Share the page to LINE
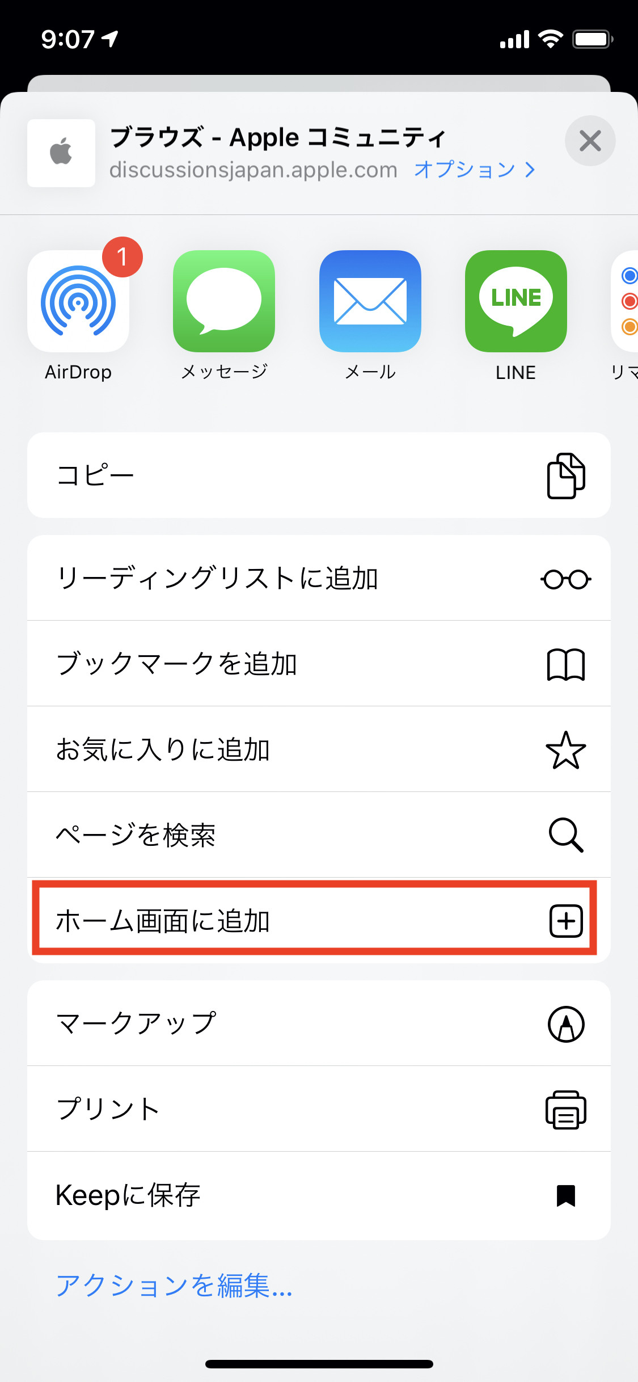The width and height of the screenshot is (638, 1382). click(x=516, y=301)
